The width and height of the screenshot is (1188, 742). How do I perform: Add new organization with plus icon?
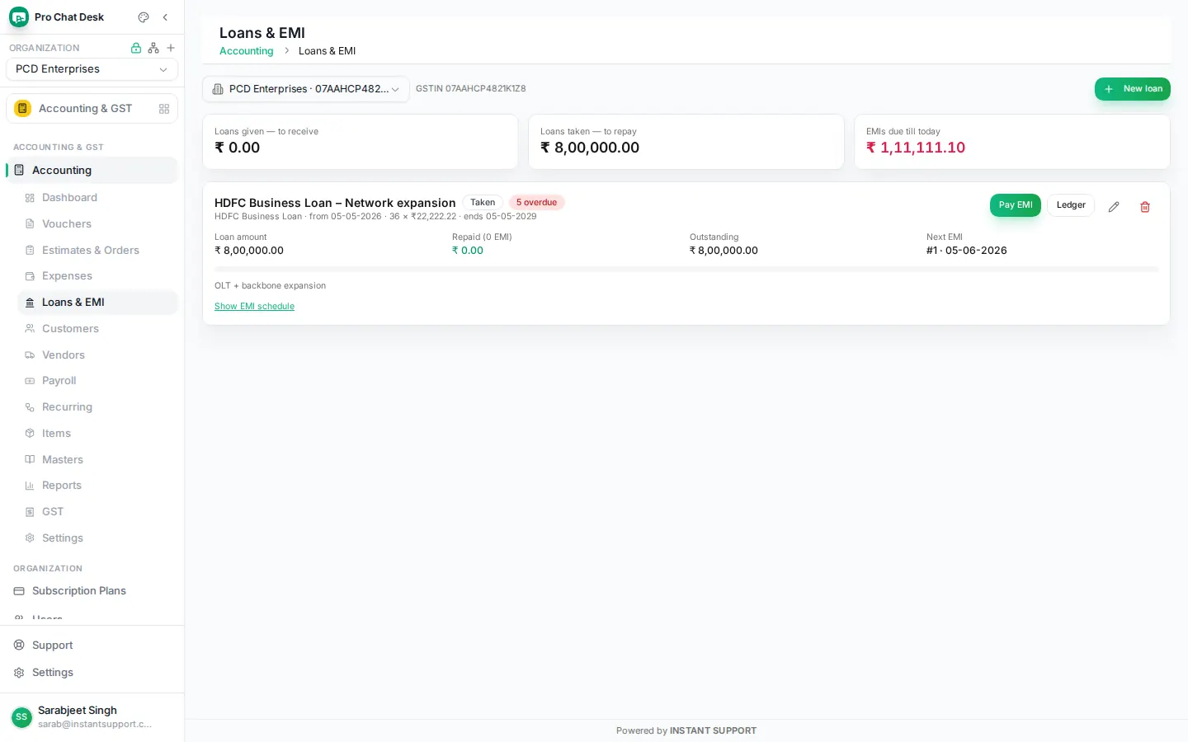pos(171,48)
